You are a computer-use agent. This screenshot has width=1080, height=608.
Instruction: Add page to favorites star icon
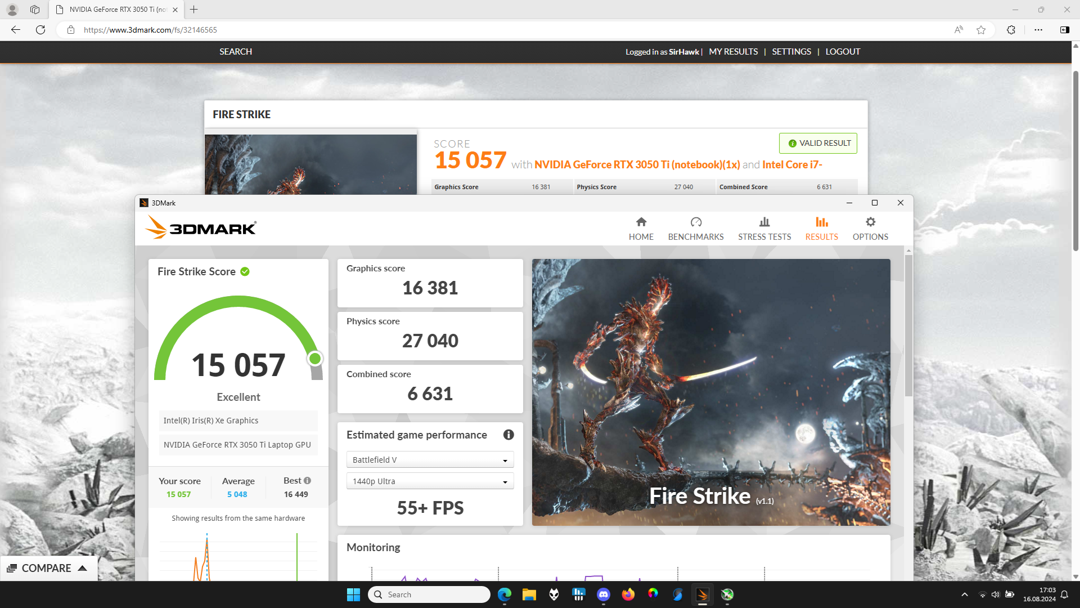(981, 30)
